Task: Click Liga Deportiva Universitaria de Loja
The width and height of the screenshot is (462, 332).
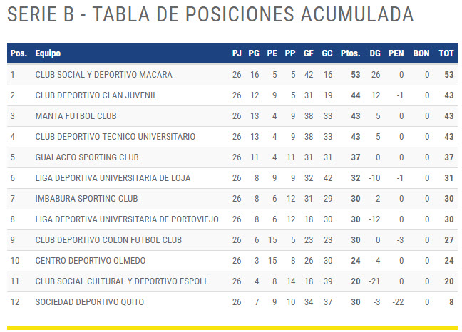Action: [113, 178]
